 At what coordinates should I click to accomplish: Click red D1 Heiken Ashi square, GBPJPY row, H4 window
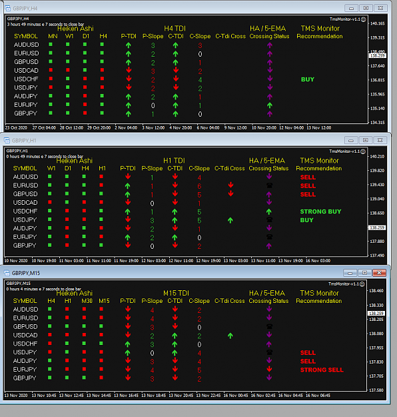(85, 113)
